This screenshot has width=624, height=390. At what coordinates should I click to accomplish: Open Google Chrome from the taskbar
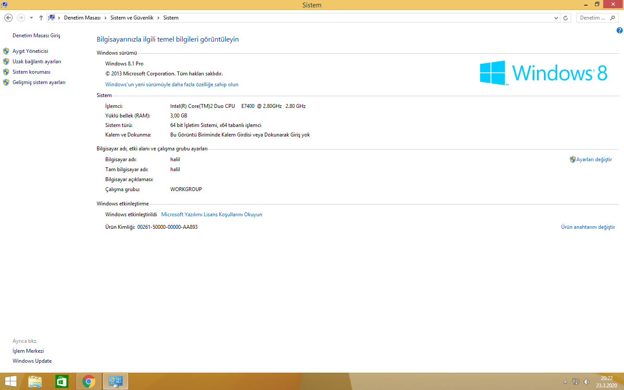tap(89, 381)
